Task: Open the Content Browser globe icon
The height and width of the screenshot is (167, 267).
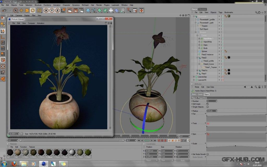Action: (x=141, y=10)
